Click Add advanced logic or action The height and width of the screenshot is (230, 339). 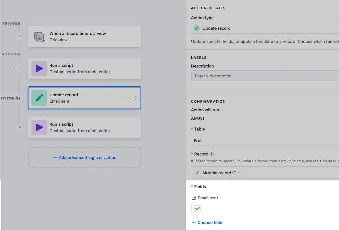coord(84,157)
